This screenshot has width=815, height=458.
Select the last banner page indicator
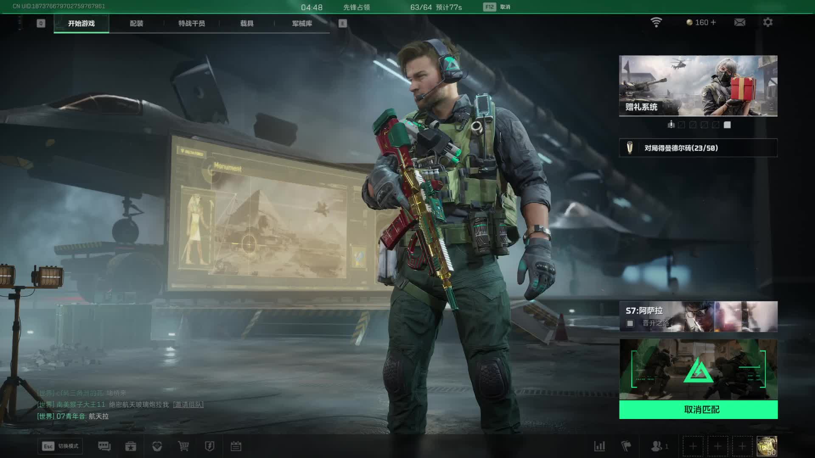point(727,125)
